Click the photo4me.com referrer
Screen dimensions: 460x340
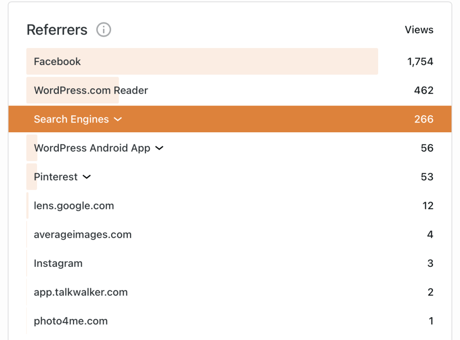(71, 321)
